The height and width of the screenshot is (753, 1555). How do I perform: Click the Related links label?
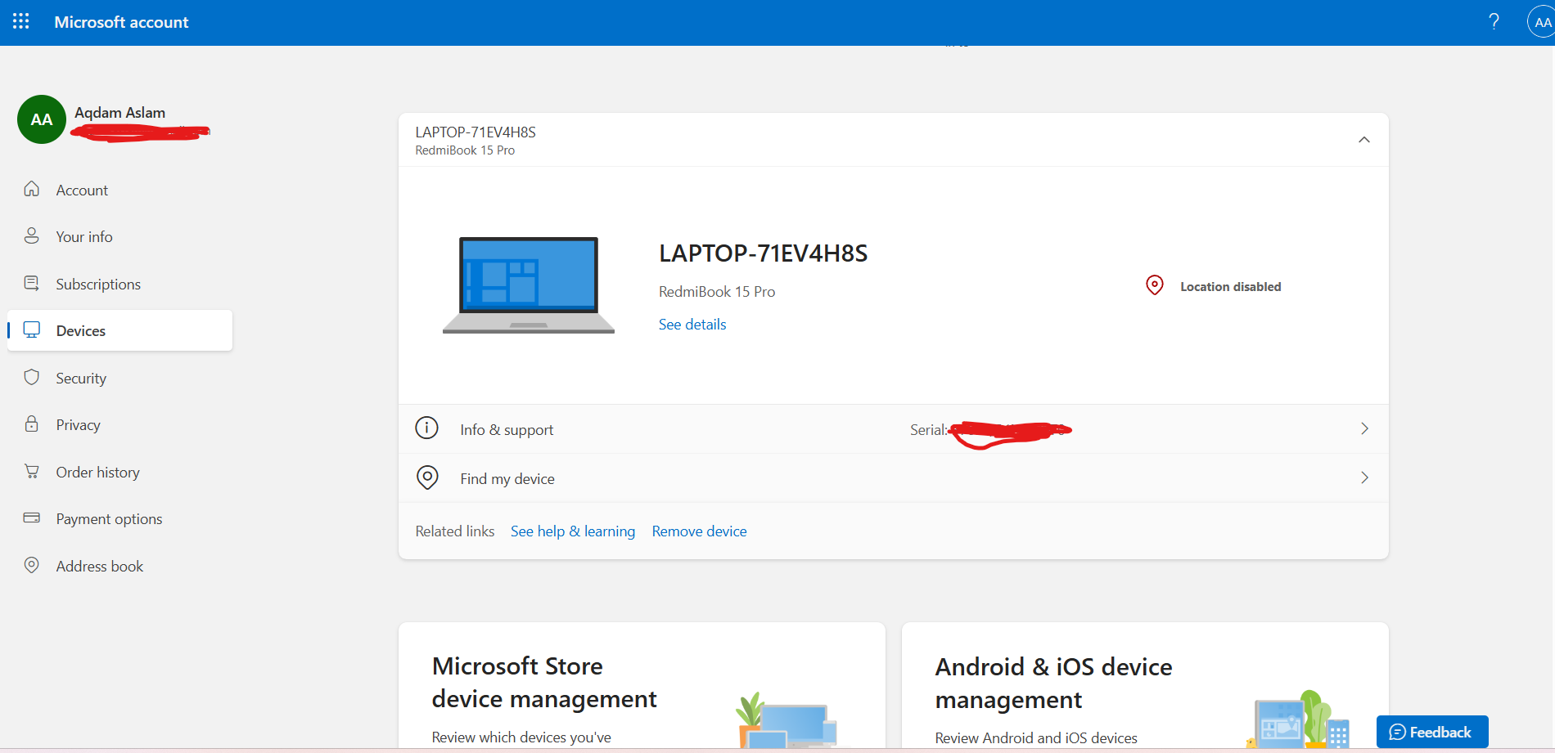coord(455,531)
